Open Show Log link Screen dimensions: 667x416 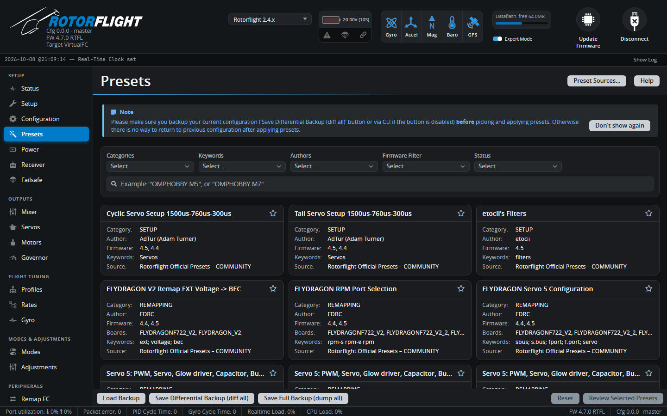(x=645, y=60)
